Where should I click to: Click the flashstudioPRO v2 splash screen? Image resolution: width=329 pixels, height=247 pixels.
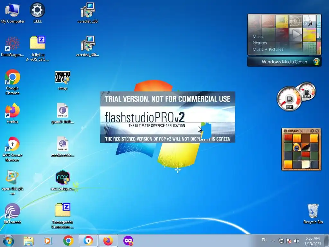(x=167, y=117)
